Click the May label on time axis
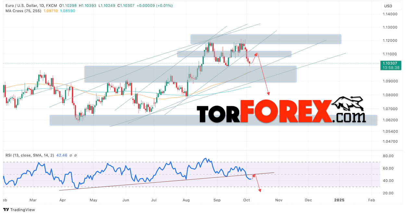Viewport: 406px width, 215px height. click(93, 200)
